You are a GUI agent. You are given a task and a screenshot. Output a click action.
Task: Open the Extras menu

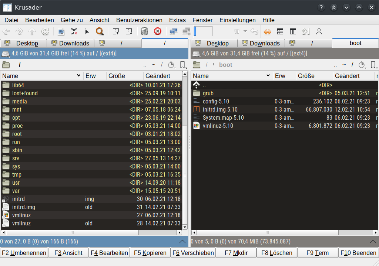coord(177,20)
